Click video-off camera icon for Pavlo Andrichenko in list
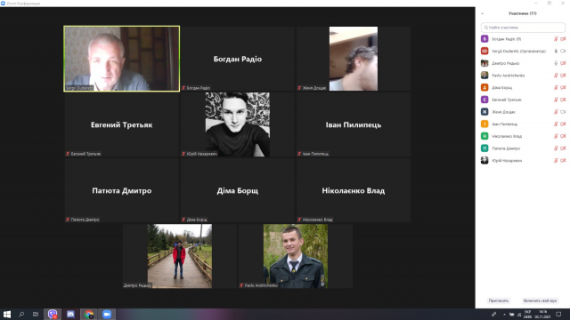This screenshot has height=320, width=570. [x=563, y=76]
